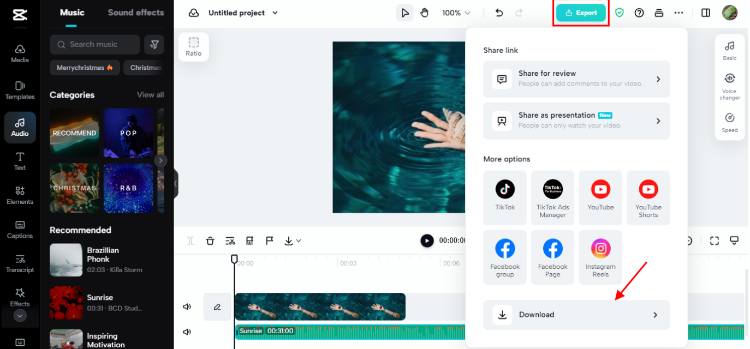
Task: Open the CHRISTMAS category thumbnail
Action: click(x=74, y=188)
